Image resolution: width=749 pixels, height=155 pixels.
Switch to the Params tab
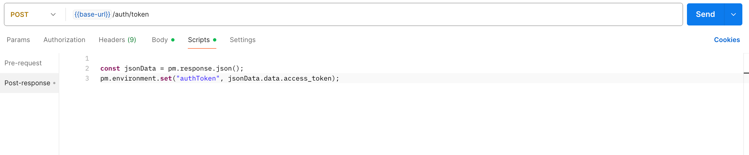[18, 40]
